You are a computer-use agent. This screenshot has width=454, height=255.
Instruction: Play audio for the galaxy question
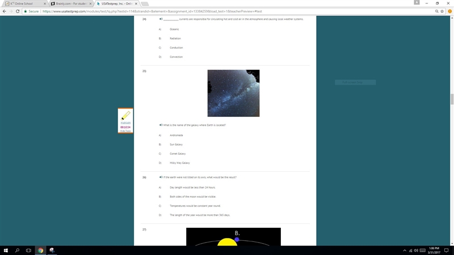(161, 125)
